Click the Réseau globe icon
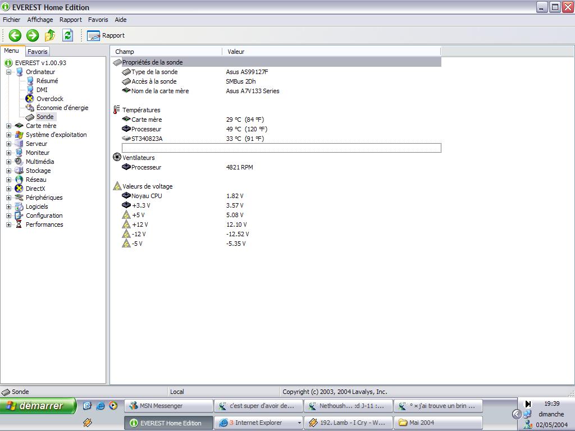The image size is (575, 431). [19, 180]
